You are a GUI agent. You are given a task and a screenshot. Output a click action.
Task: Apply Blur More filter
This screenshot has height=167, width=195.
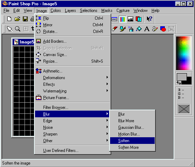(x=133, y=121)
